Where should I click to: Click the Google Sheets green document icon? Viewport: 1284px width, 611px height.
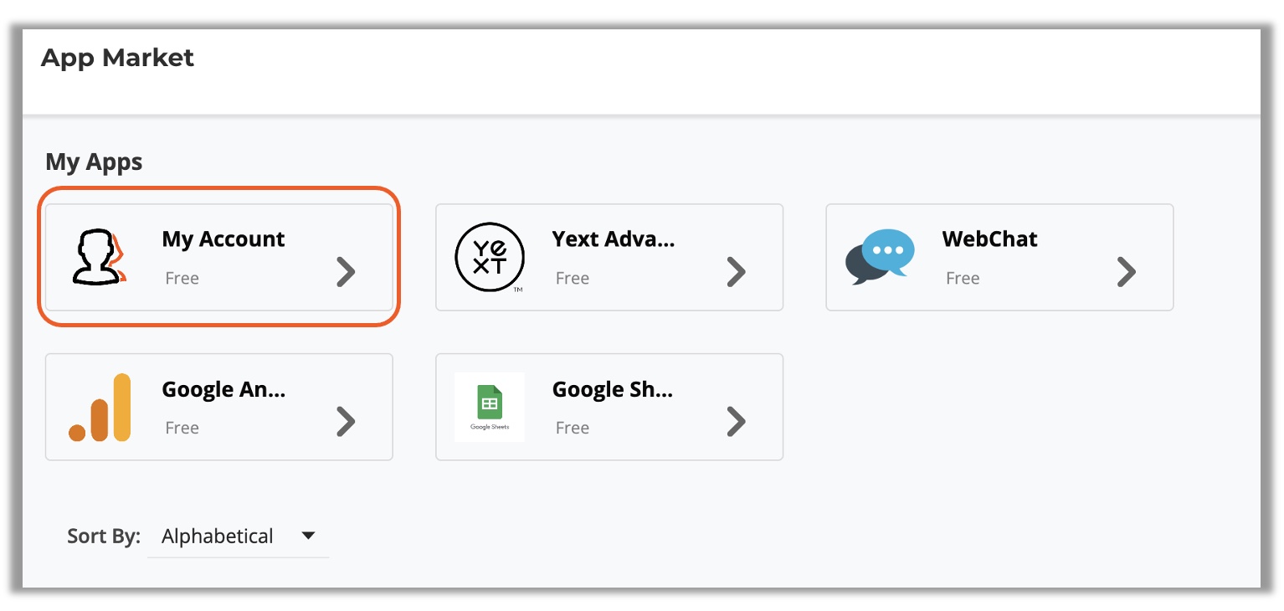(490, 407)
